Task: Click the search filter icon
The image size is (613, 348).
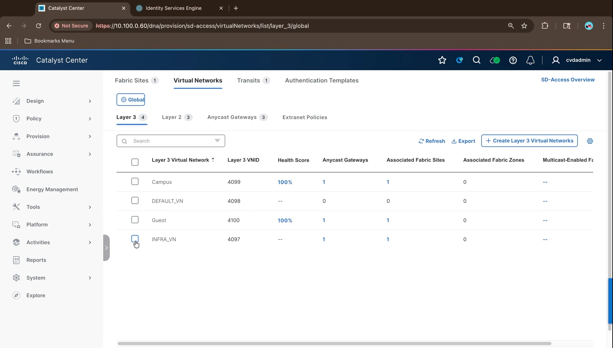Action: (217, 141)
